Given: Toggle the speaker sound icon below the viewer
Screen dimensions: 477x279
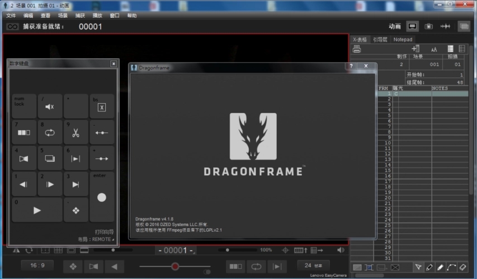Looking at the screenshot, I should (x=341, y=250).
